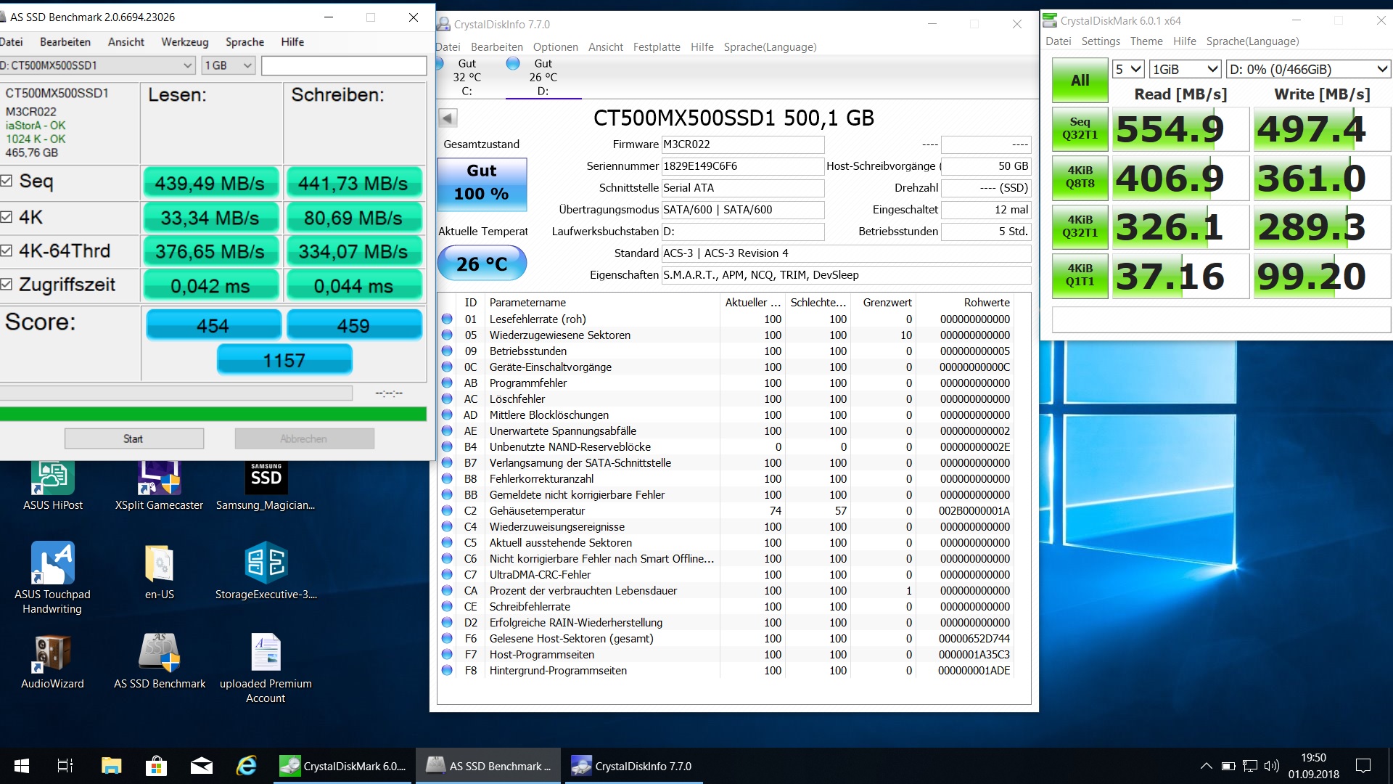Open Festplatte menu in CrystalDiskInfo
Viewport: 1393px width, 784px height.
(656, 47)
